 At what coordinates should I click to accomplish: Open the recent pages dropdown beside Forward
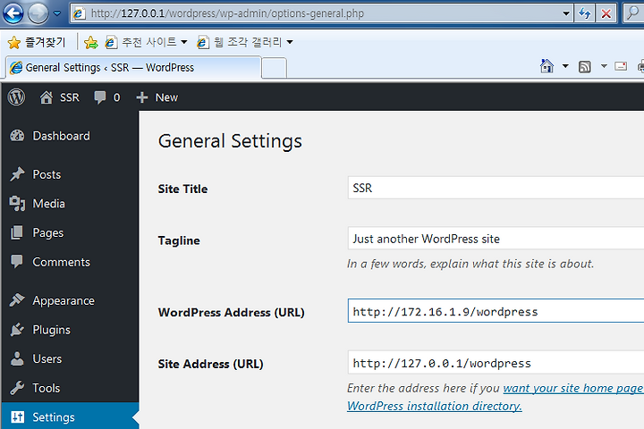(x=57, y=13)
